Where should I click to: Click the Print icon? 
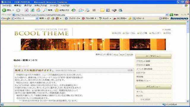tap(87, 10)
